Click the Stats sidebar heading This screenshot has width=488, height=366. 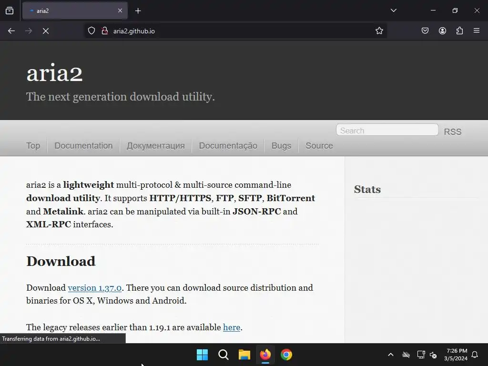tap(367, 189)
